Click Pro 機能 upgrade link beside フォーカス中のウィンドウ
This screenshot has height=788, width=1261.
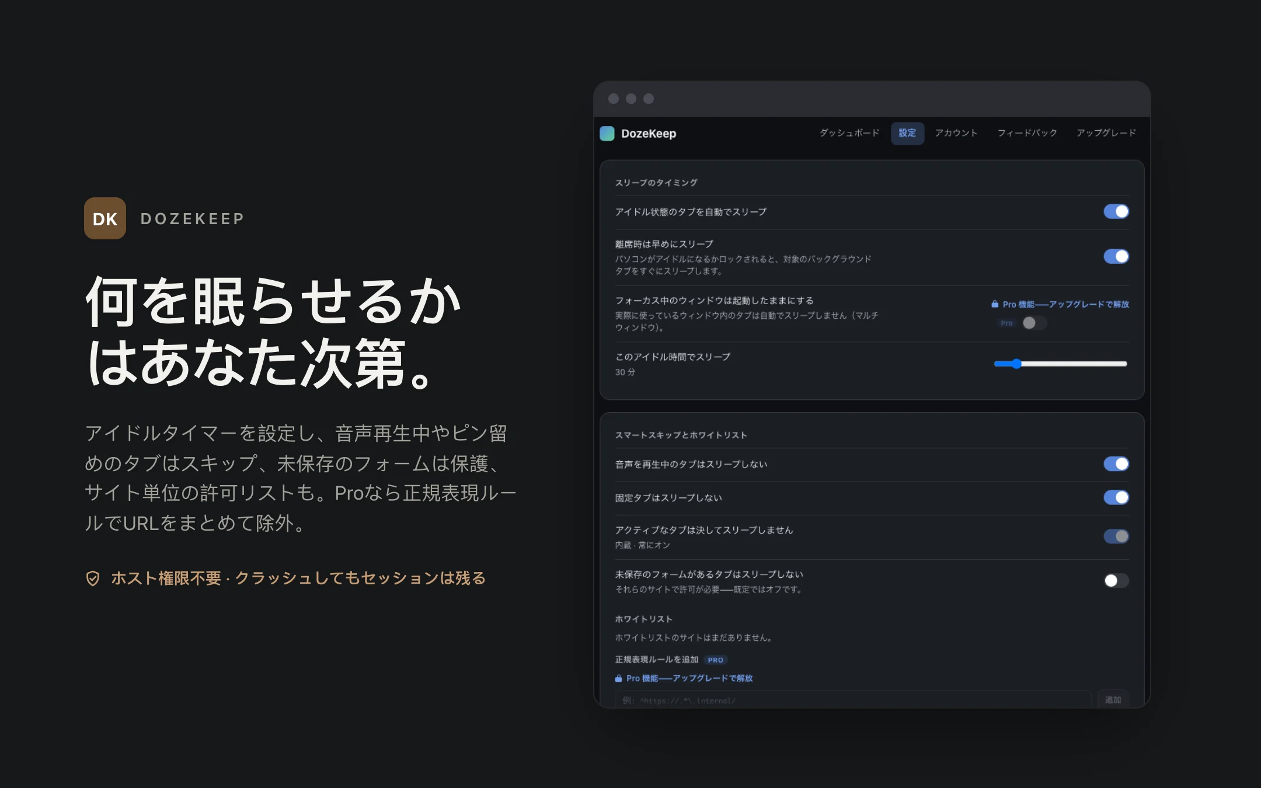coord(1065,304)
